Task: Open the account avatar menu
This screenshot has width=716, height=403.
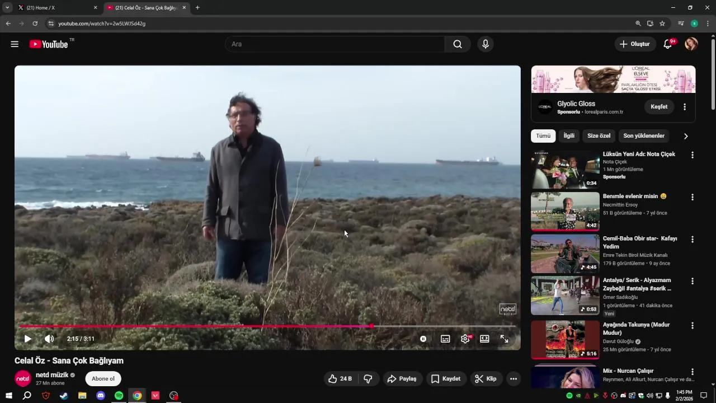Action: [691, 44]
